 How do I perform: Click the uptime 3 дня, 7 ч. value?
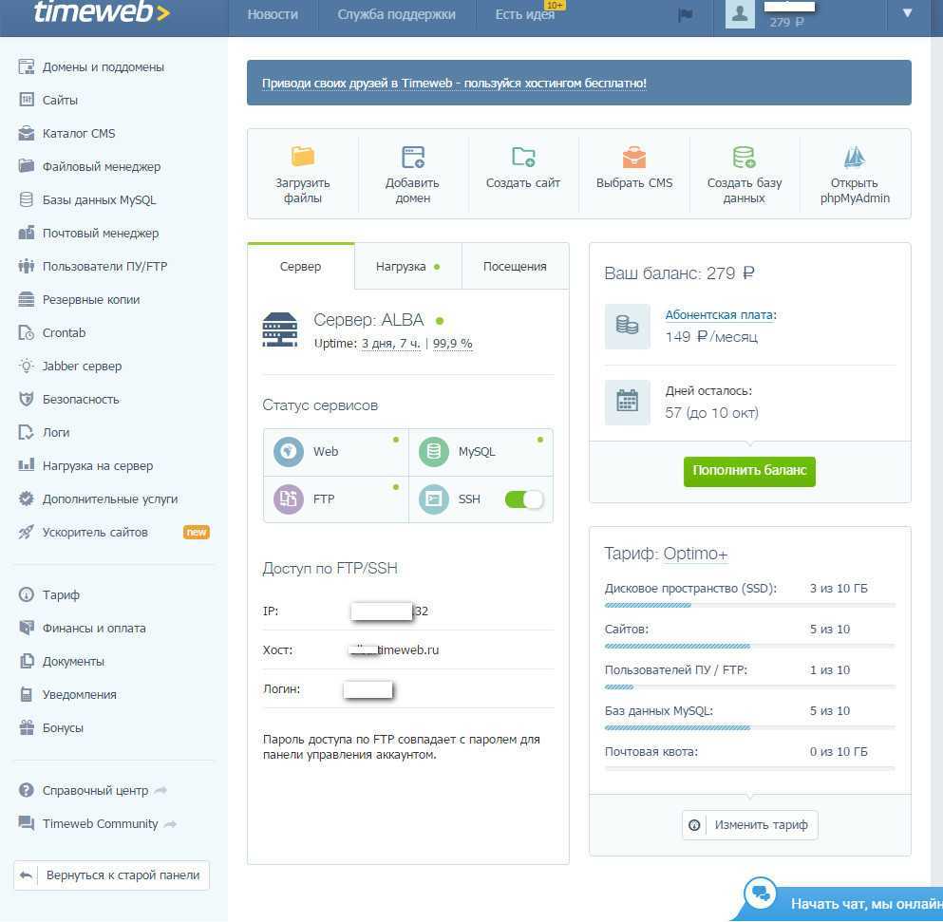[390, 344]
